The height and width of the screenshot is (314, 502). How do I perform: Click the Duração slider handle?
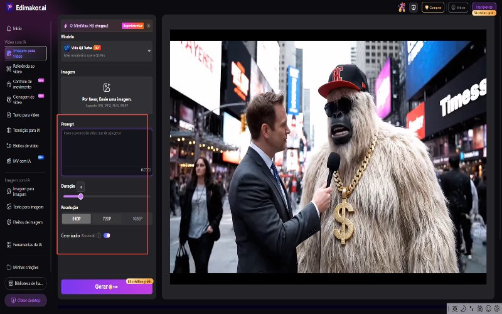[x=81, y=197]
